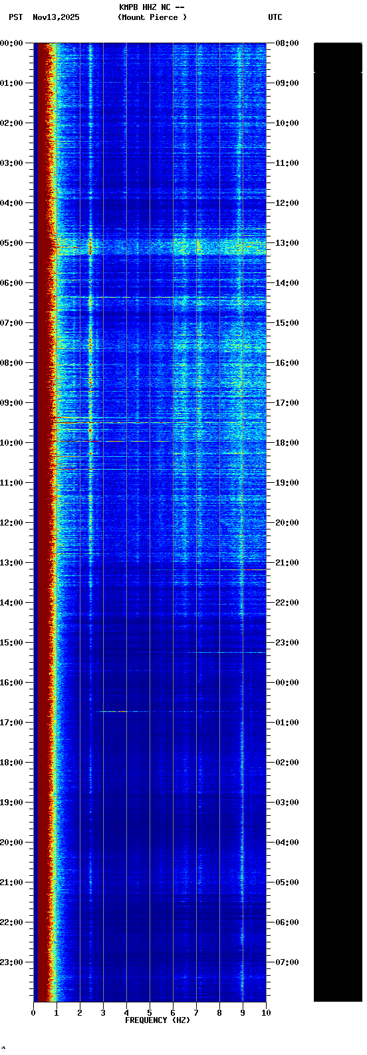Click the date 'Nov13,2025'
The width and height of the screenshot is (367, 1055).
[56, 17]
